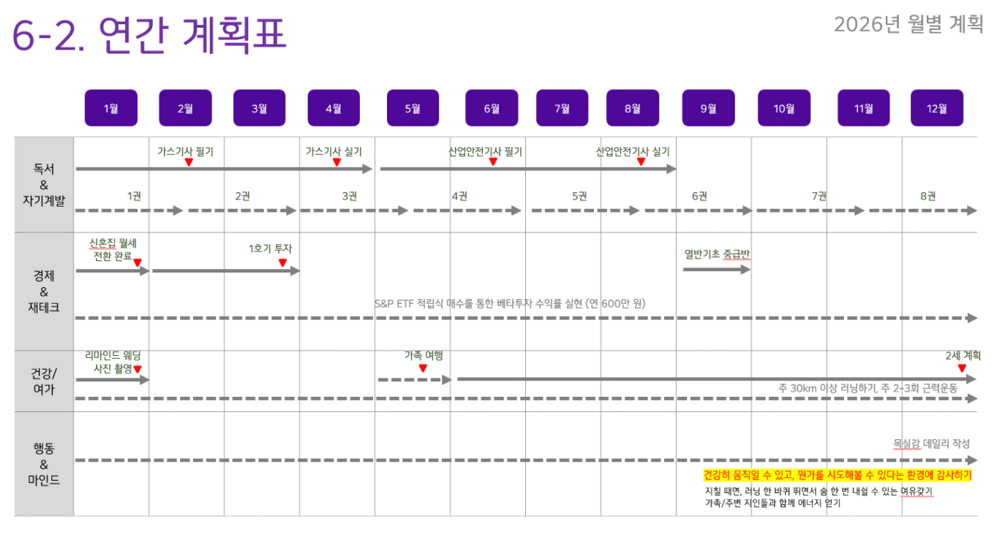Select the 8권 reading label
This screenshot has height=548, width=1008.
[928, 196]
